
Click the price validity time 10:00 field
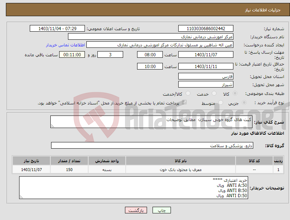click(150, 66)
